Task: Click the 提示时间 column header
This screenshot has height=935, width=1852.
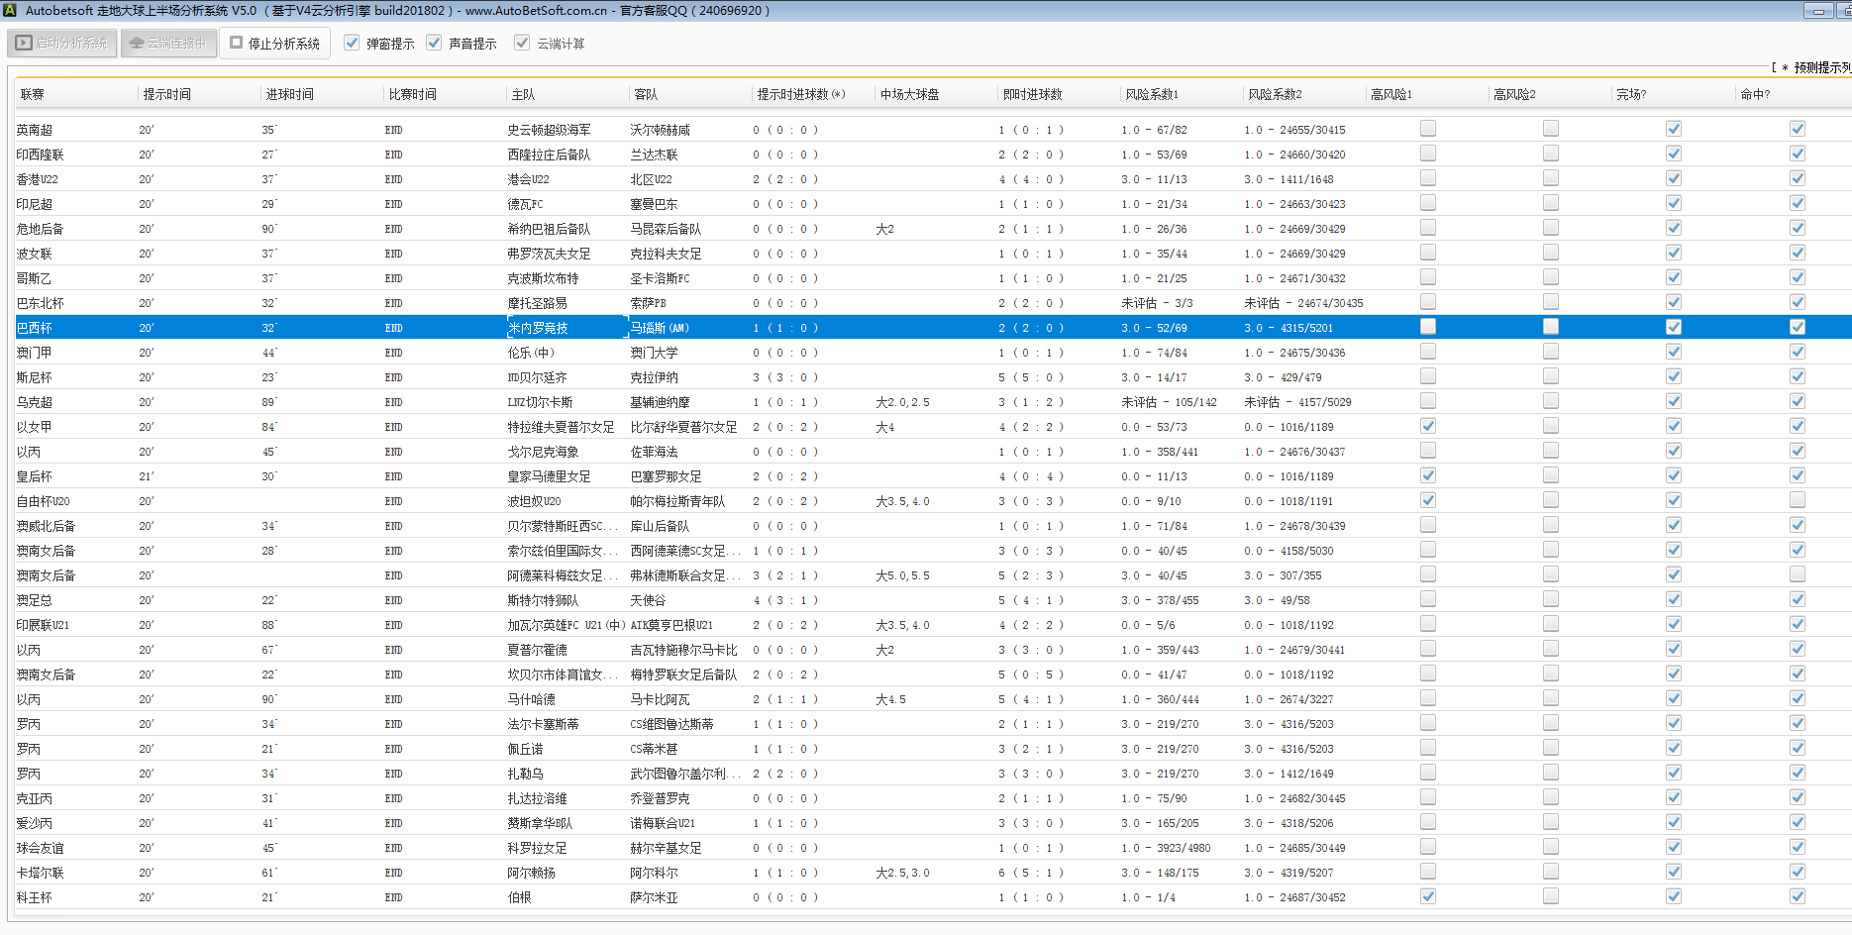Action: pyautogui.click(x=166, y=95)
